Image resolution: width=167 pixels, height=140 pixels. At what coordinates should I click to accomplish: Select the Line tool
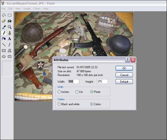tap(4, 45)
